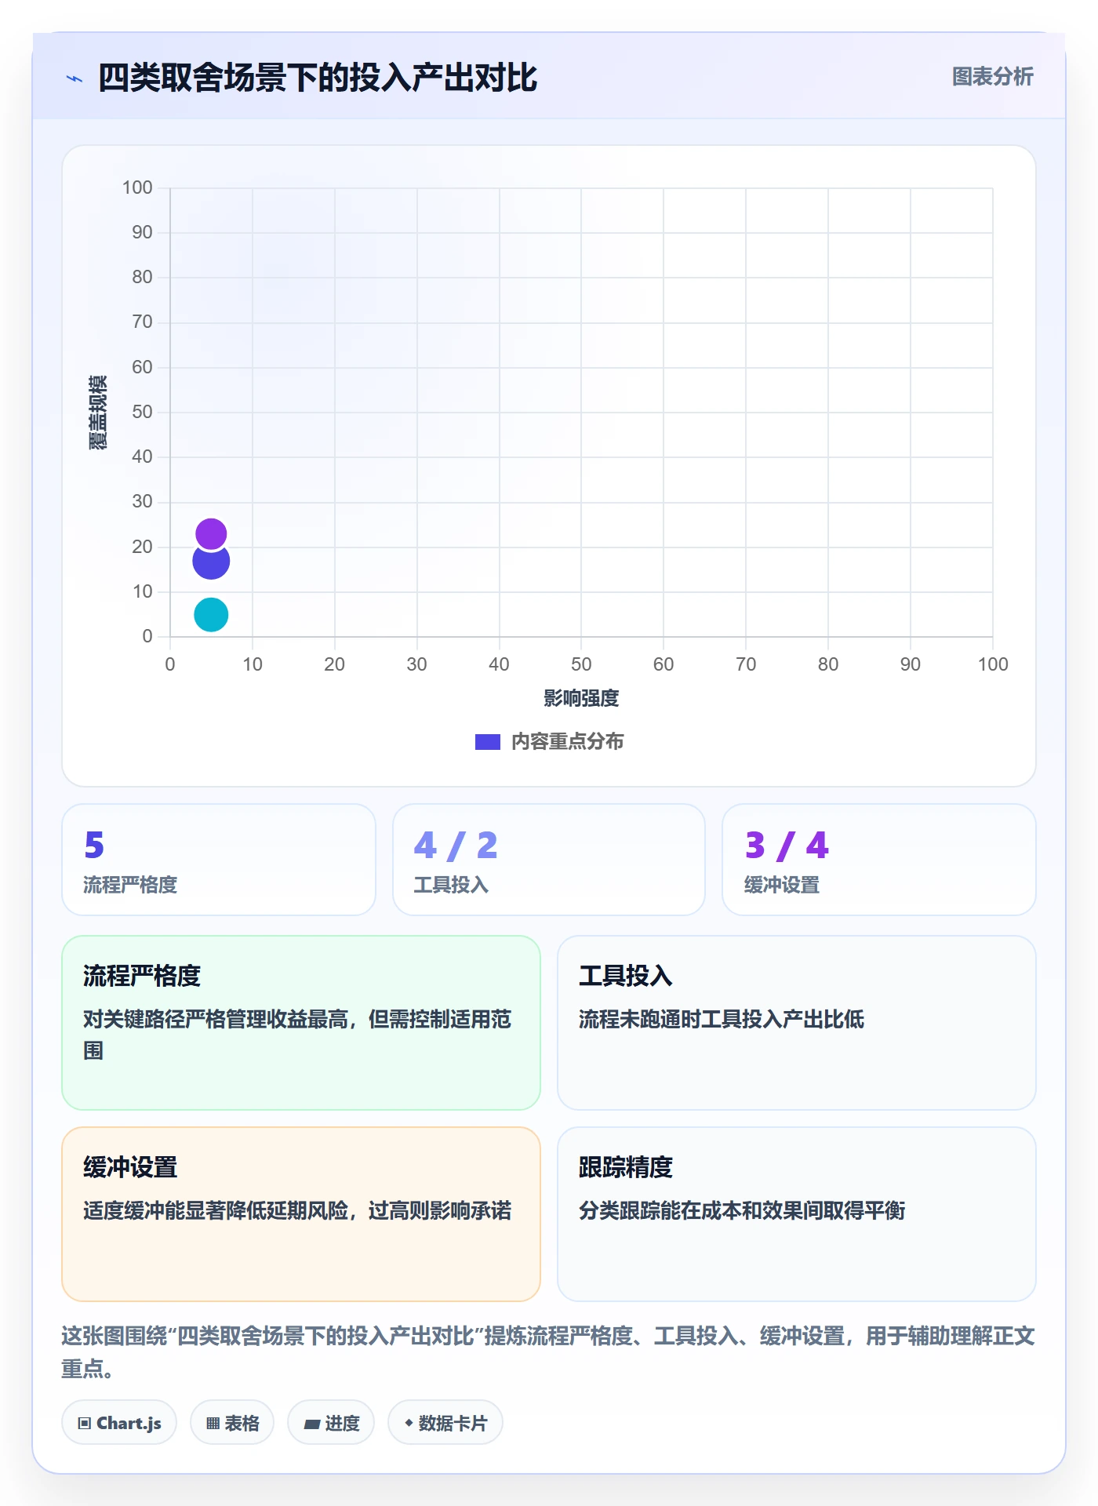1098x1506 pixels.
Task: Click the text 分类跟踪能在成本和效果间取得平衡
Action: (x=742, y=1210)
